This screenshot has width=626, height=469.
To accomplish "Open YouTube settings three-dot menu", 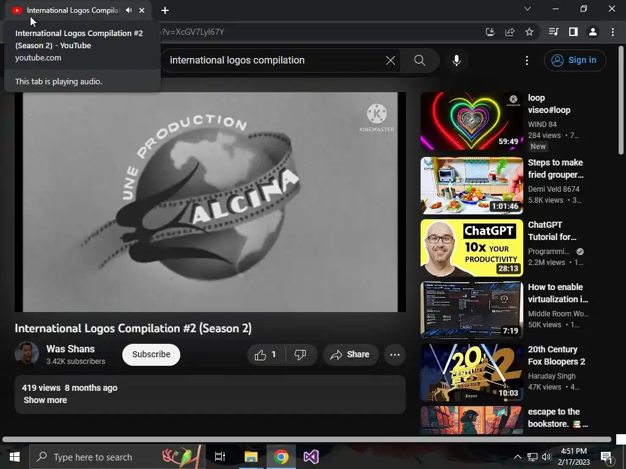I will (527, 60).
